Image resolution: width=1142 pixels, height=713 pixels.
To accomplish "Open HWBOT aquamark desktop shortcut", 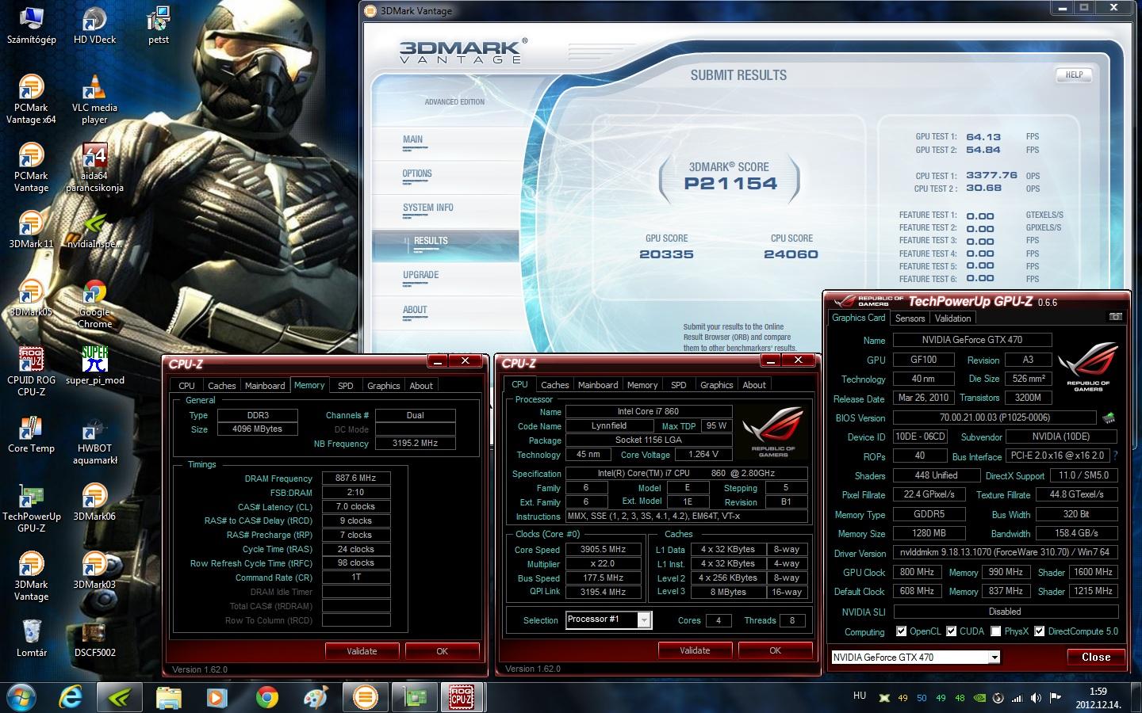I will pos(94,440).
